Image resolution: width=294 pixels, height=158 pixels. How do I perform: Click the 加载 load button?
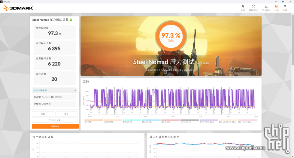coord(43,114)
